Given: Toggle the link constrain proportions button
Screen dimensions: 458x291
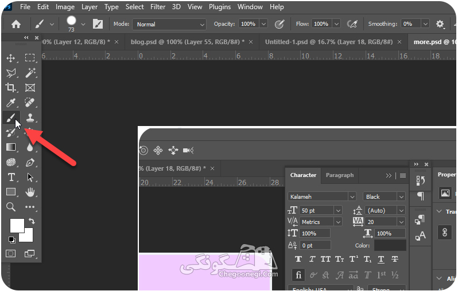Looking at the screenshot, I should coord(445,233).
